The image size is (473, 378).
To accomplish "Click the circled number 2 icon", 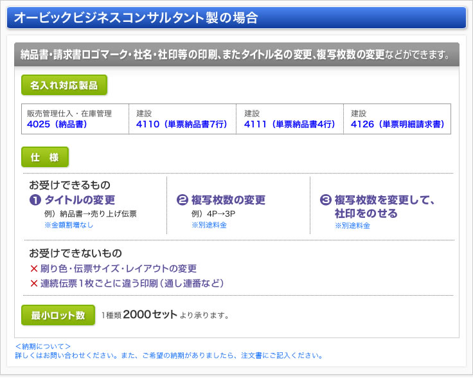I will pos(183,200).
